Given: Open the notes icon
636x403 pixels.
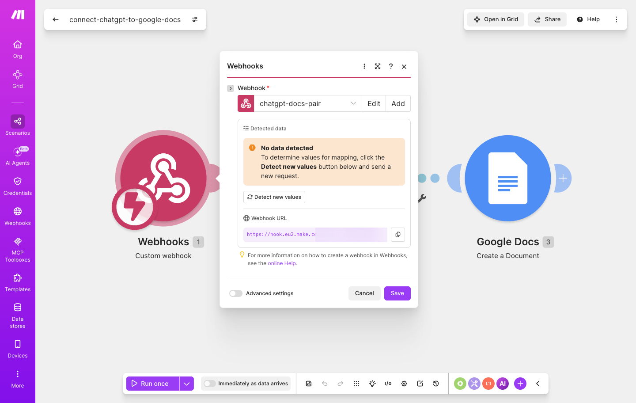Looking at the screenshot, I should 420,384.
